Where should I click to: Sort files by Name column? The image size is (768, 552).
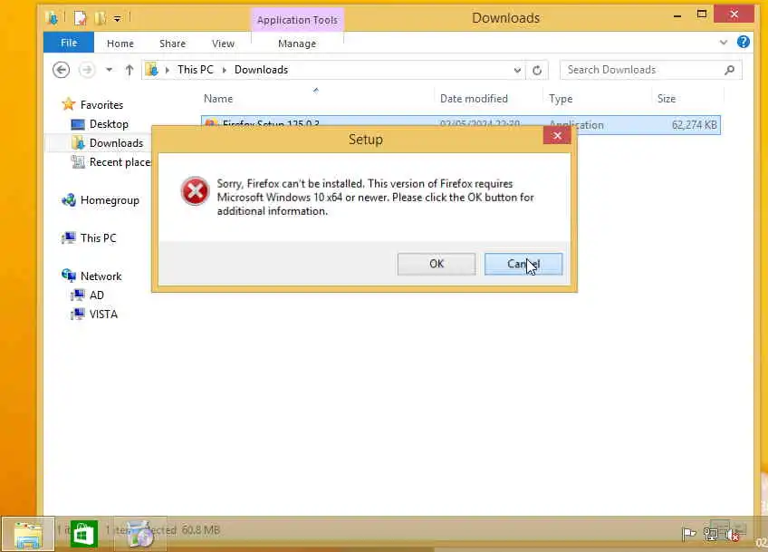[x=218, y=99]
